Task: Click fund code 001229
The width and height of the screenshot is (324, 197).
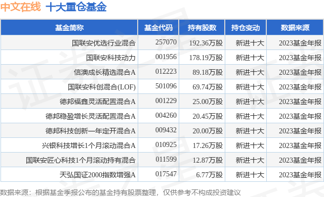Action: tap(166, 101)
